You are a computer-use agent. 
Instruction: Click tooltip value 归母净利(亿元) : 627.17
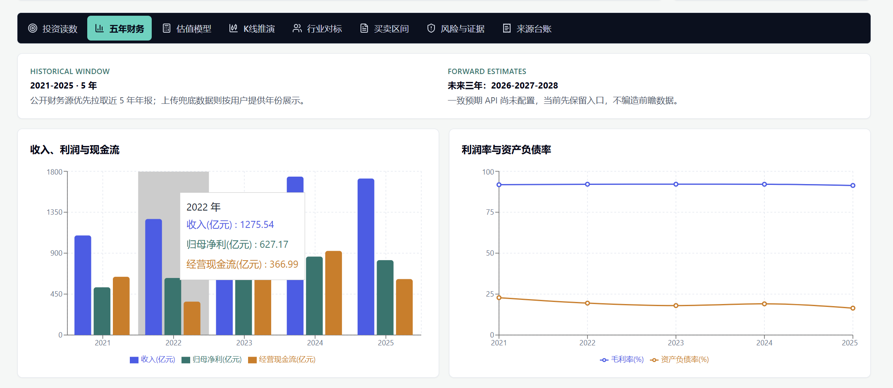pos(237,244)
